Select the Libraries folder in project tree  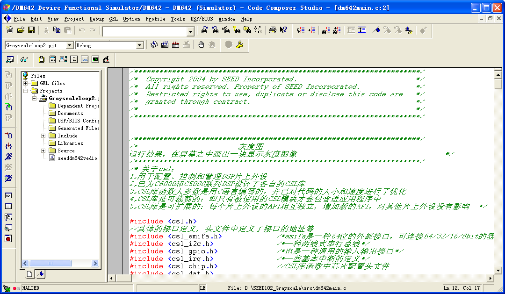[70, 143]
